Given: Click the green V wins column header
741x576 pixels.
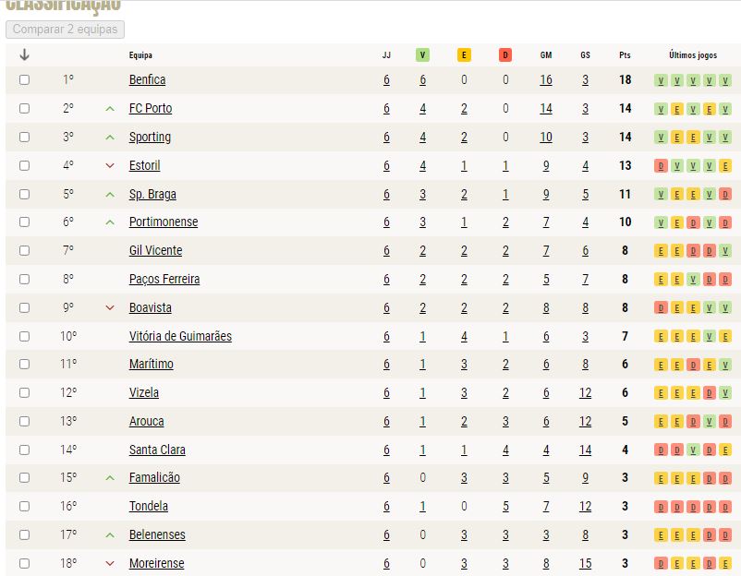Looking at the screenshot, I should [422, 54].
